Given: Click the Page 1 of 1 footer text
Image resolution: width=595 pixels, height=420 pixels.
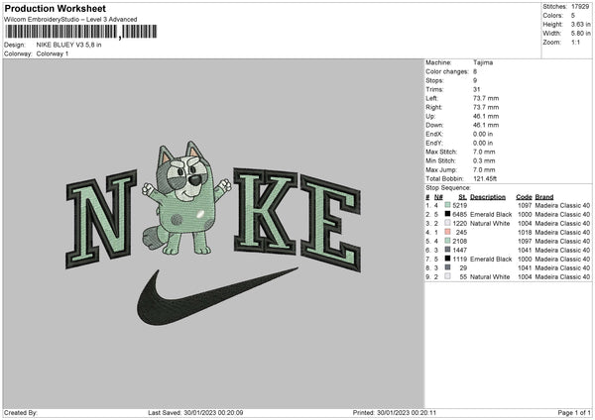Looking at the screenshot, I should coord(574,412).
